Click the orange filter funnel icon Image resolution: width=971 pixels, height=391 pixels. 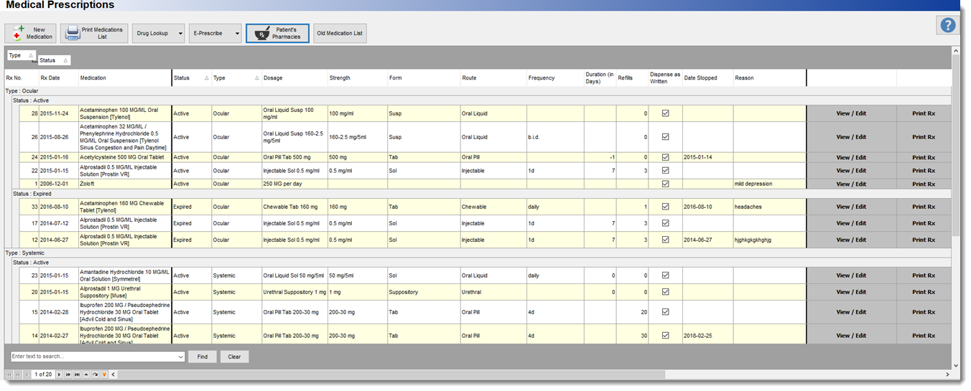tap(104, 374)
